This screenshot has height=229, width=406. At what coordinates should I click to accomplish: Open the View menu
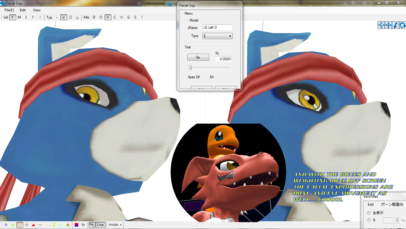(x=37, y=10)
